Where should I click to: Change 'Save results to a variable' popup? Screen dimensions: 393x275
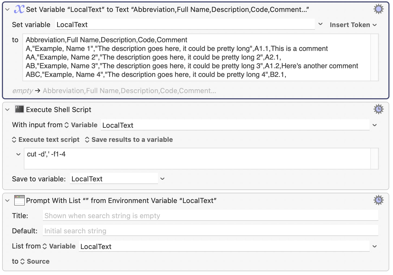pos(129,139)
